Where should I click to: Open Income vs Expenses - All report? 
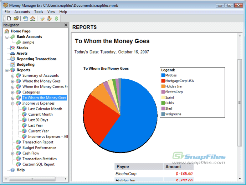point(48,136)
